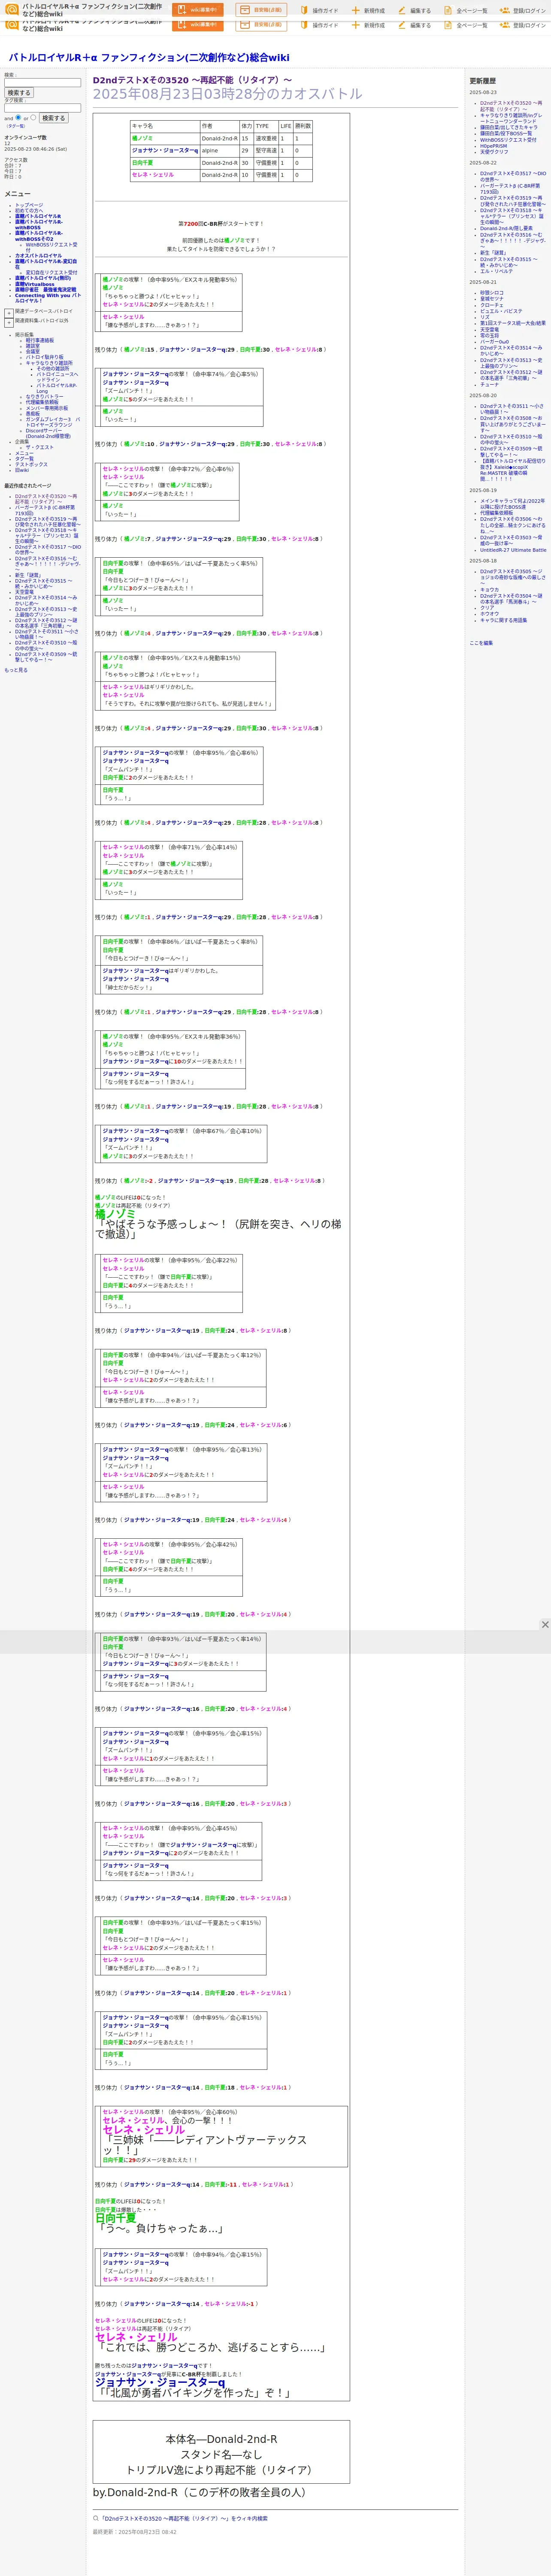Click the magnifier icon beside the ウィキ内検索 link

pyautogui.click(x=96, y=2518)
